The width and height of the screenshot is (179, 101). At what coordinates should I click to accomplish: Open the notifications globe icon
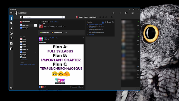(106, 17)
